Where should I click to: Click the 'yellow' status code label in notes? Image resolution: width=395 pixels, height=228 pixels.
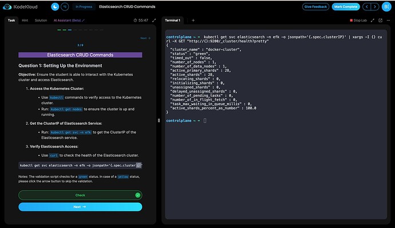tap(123, 177)
